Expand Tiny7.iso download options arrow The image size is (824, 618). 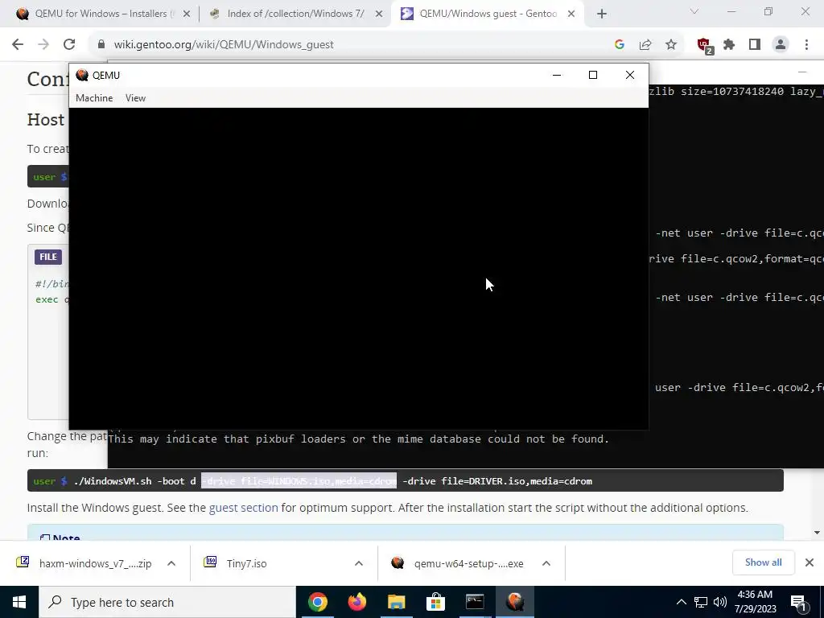pos(359,563)
